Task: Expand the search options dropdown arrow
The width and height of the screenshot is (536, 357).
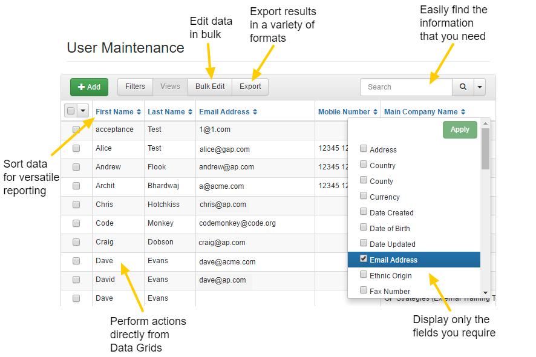Action: pos(480,87)
